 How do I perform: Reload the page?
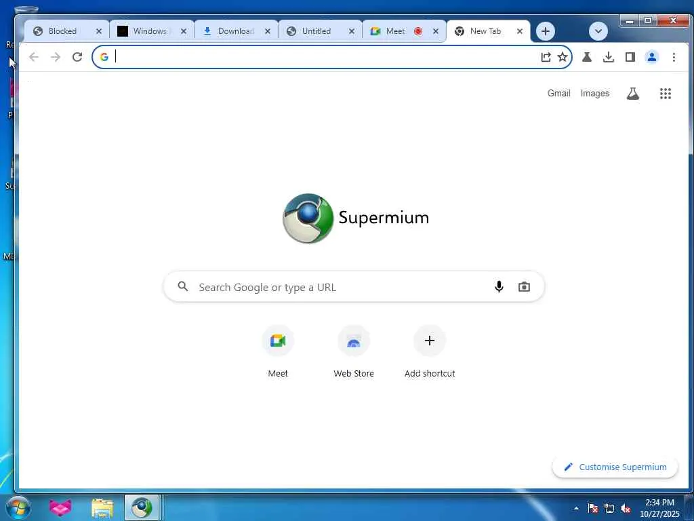(77, 57)
